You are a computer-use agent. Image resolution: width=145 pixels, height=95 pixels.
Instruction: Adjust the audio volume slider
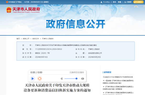coord(72,79)
